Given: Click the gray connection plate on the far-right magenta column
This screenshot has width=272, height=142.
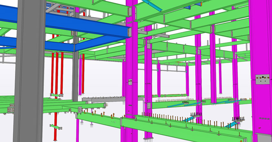Looking at the screenshot, I should (x=263, y=79).
